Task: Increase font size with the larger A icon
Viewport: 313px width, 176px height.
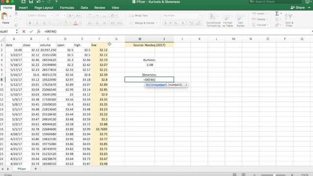Action: tap(71, 15)
